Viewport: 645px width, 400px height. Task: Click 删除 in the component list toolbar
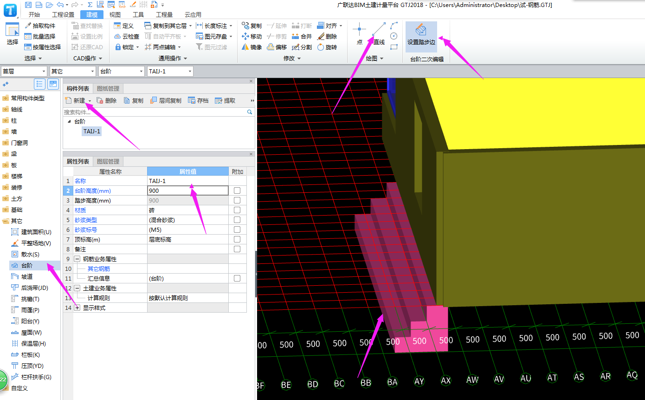pyautogui.click(x=107, y=100)
